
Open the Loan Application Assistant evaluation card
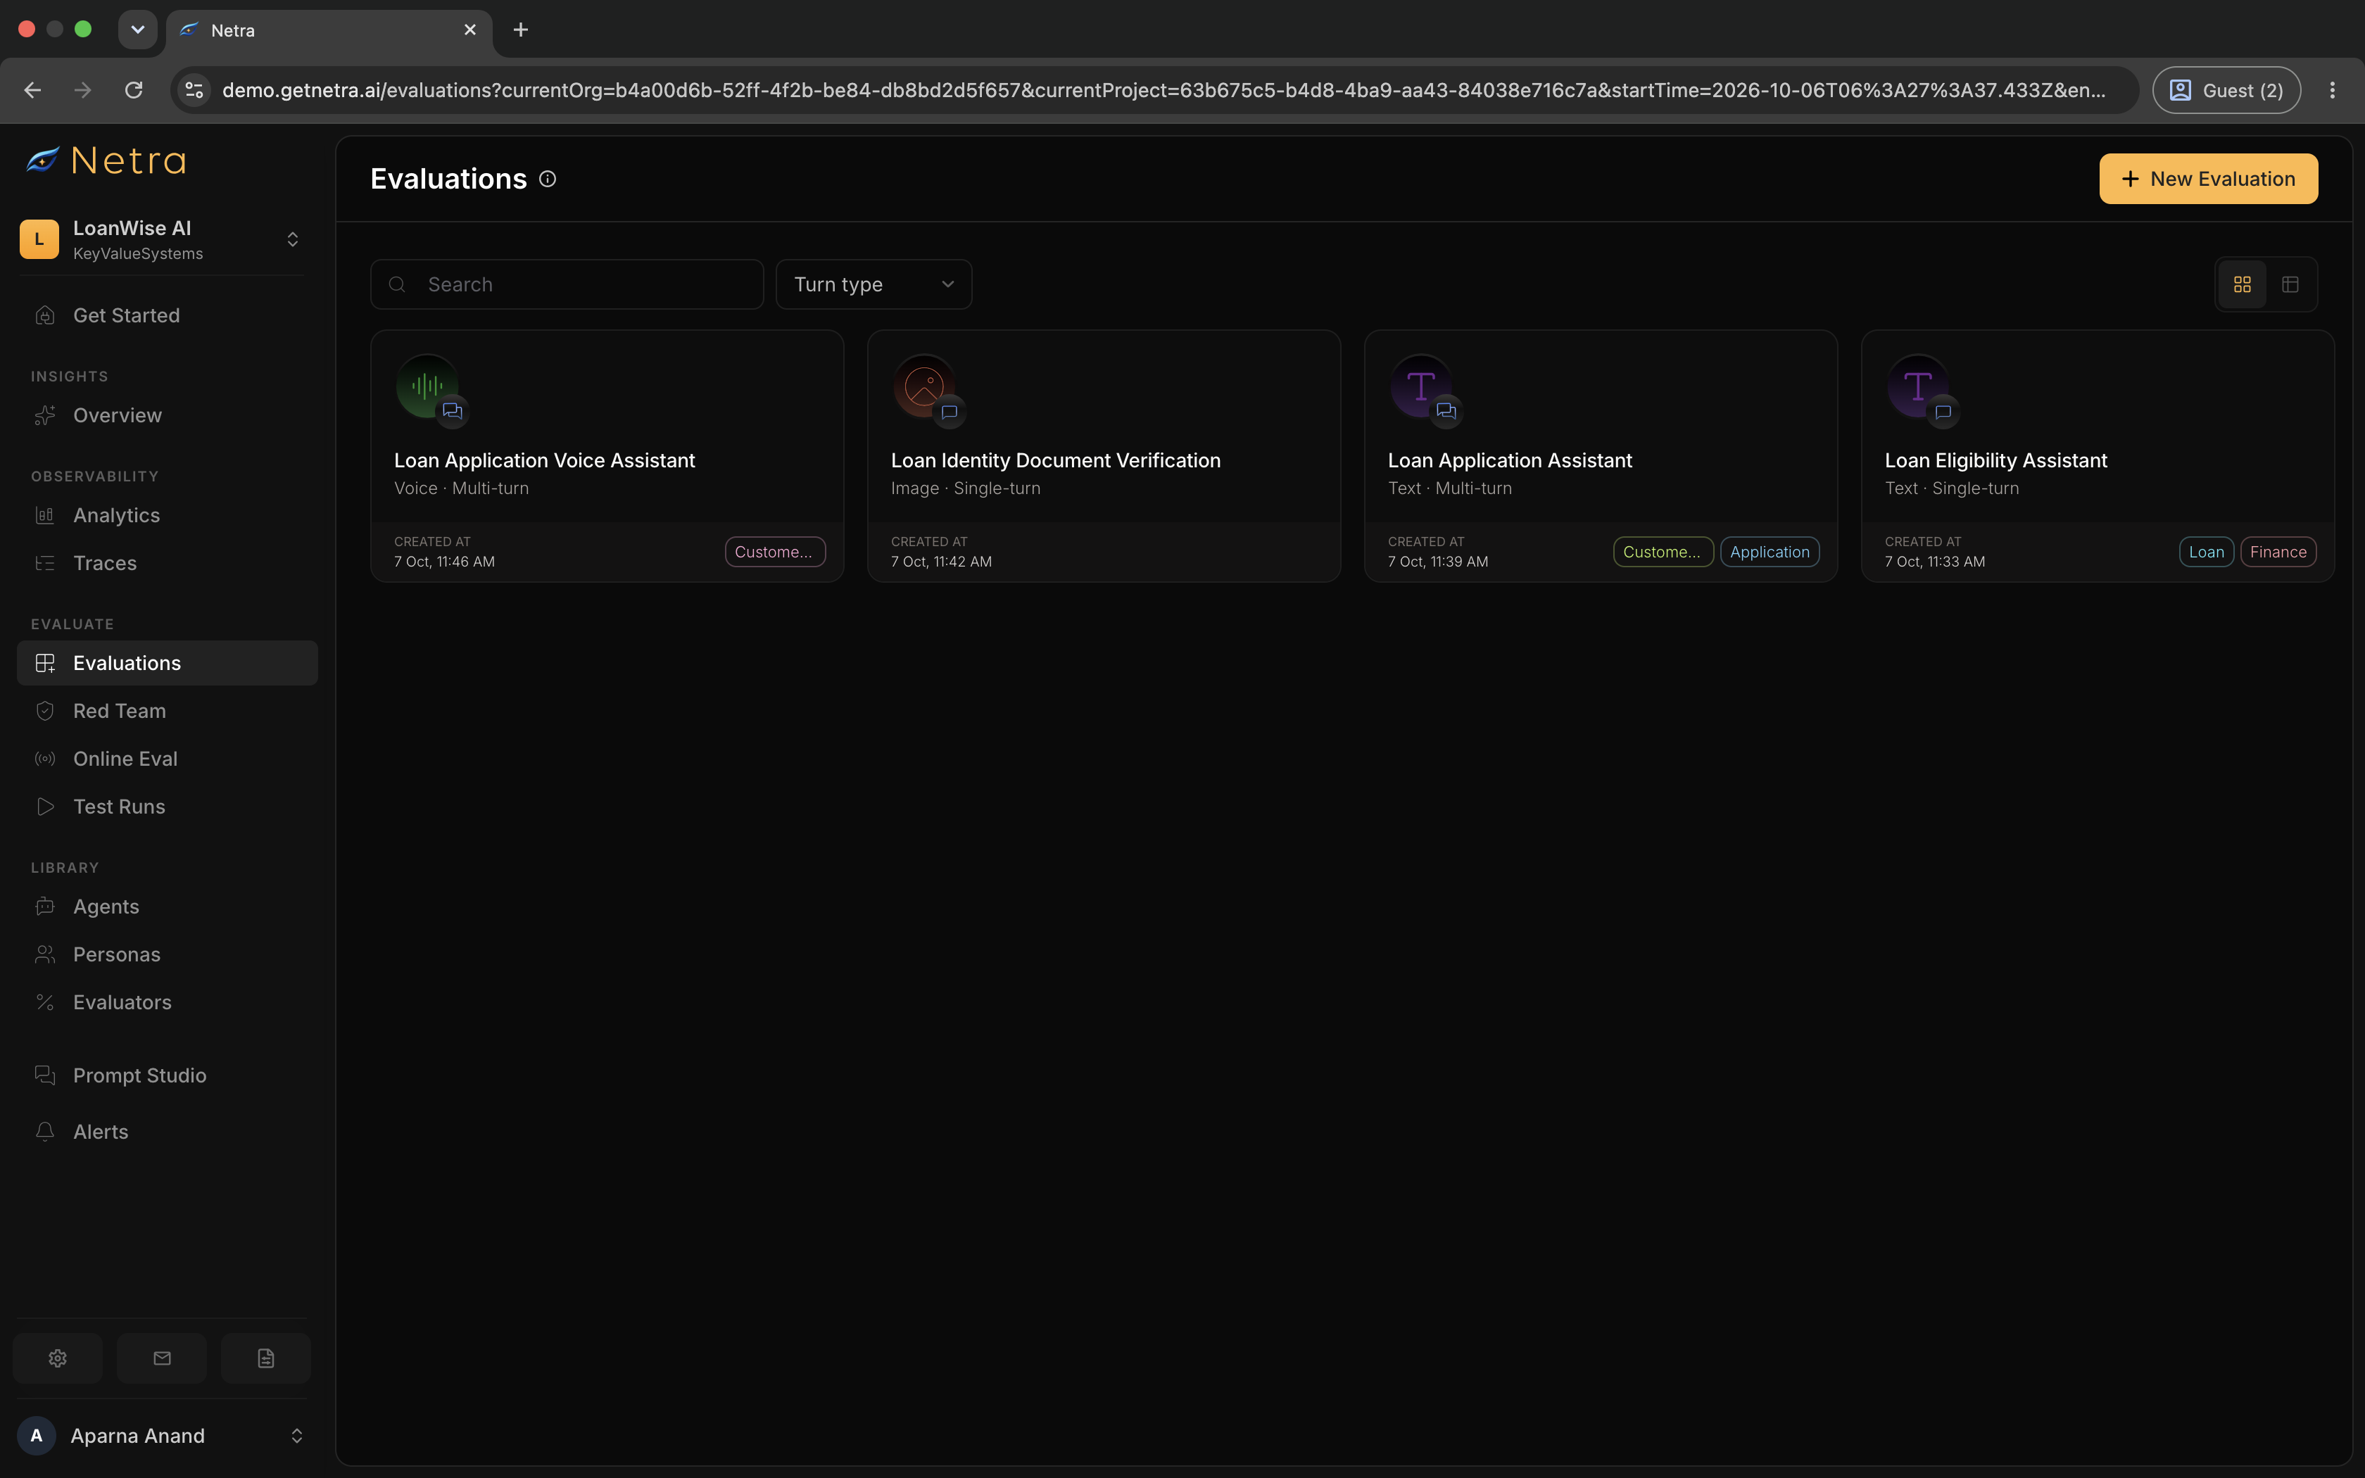1601,457
